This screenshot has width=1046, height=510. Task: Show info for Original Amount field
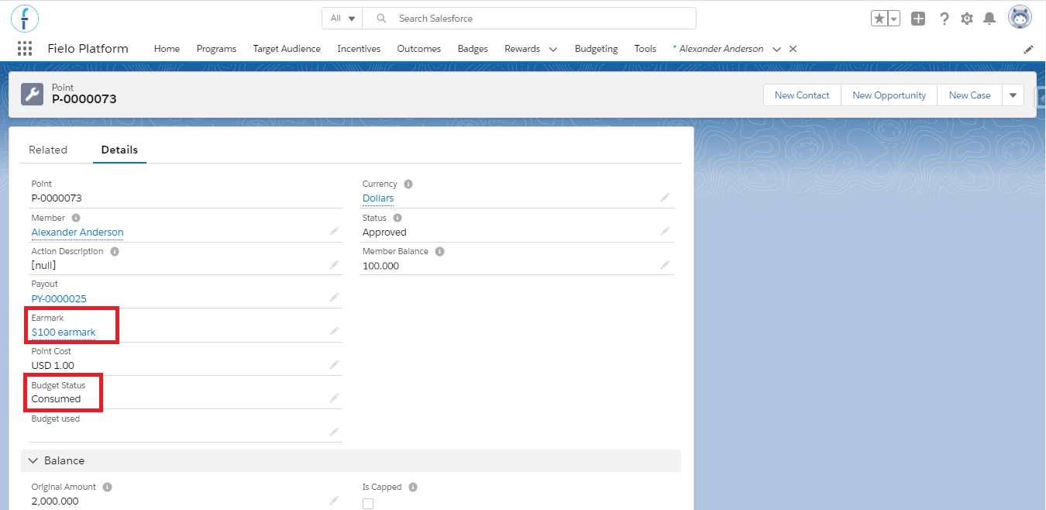coord(108,488)
